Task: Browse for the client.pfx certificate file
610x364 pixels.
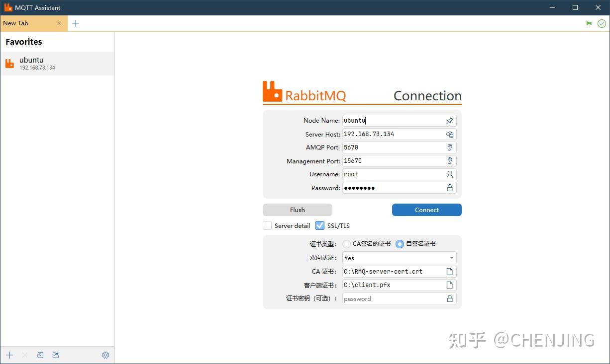Action: (449, 285)
